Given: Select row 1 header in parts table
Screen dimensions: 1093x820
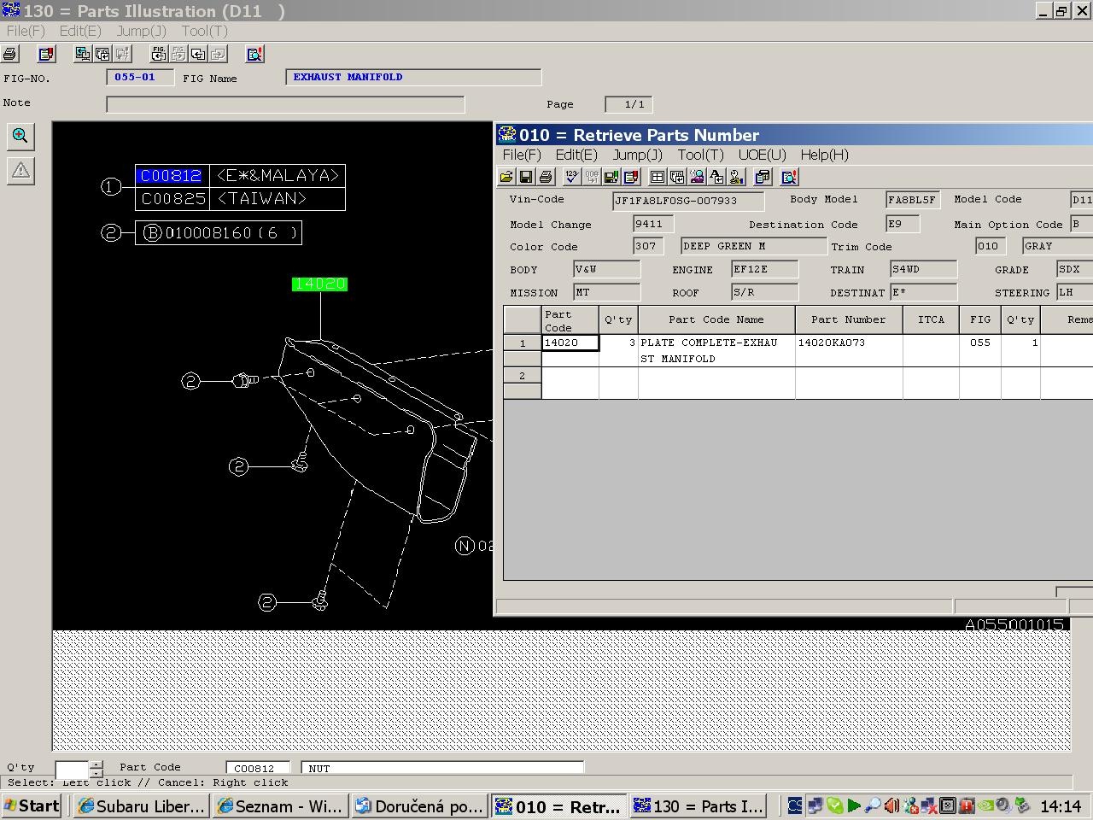Looking at the screenshot, I should pyautogui.click(x=523, y=343).
